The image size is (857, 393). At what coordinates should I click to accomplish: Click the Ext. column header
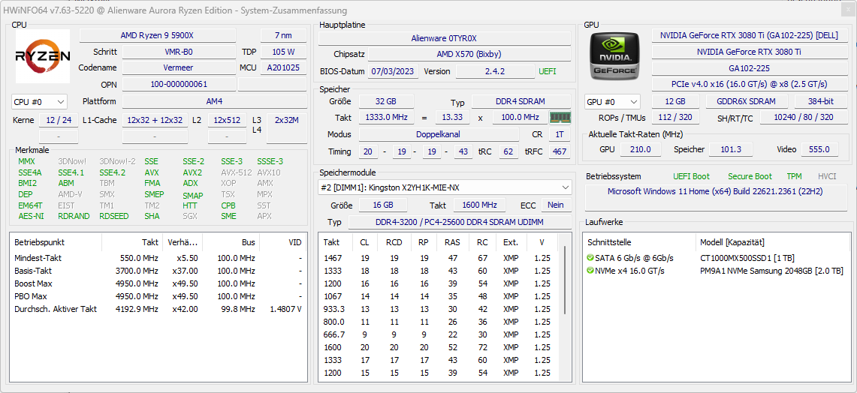(x=511, y=242)
